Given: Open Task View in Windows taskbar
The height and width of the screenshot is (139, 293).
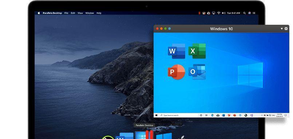Looking at the screenshot, I should (206, 115).
